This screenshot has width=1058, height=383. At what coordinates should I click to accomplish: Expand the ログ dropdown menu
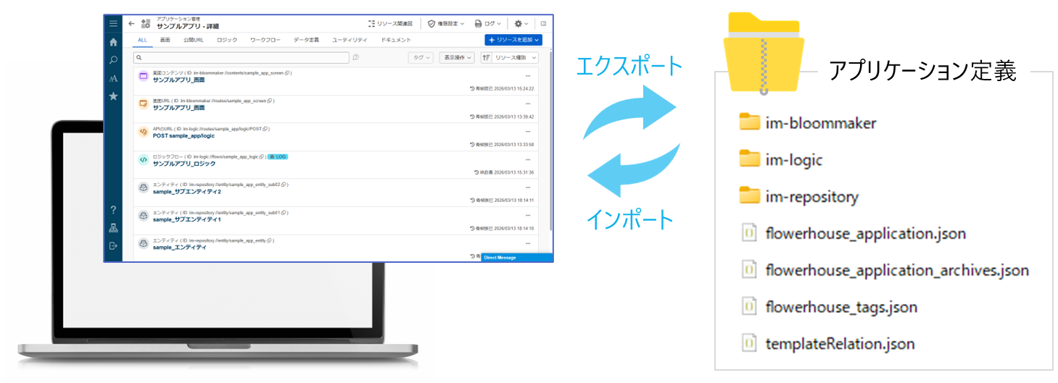(x=488, y=23)
